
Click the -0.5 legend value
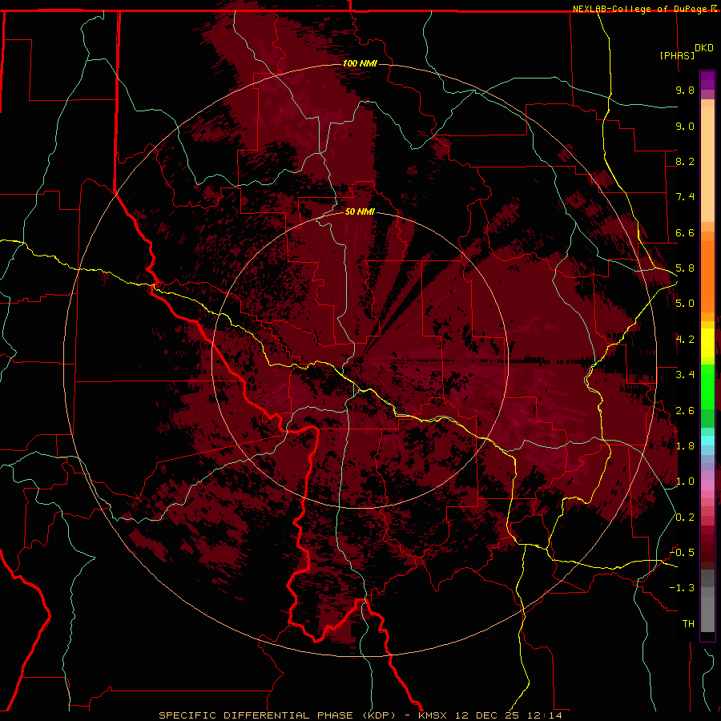point(682,553)
